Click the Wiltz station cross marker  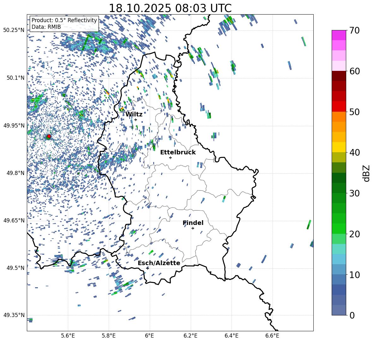tap(136, 120)
